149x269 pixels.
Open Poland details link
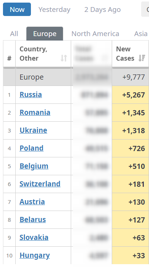click(31, 148)
